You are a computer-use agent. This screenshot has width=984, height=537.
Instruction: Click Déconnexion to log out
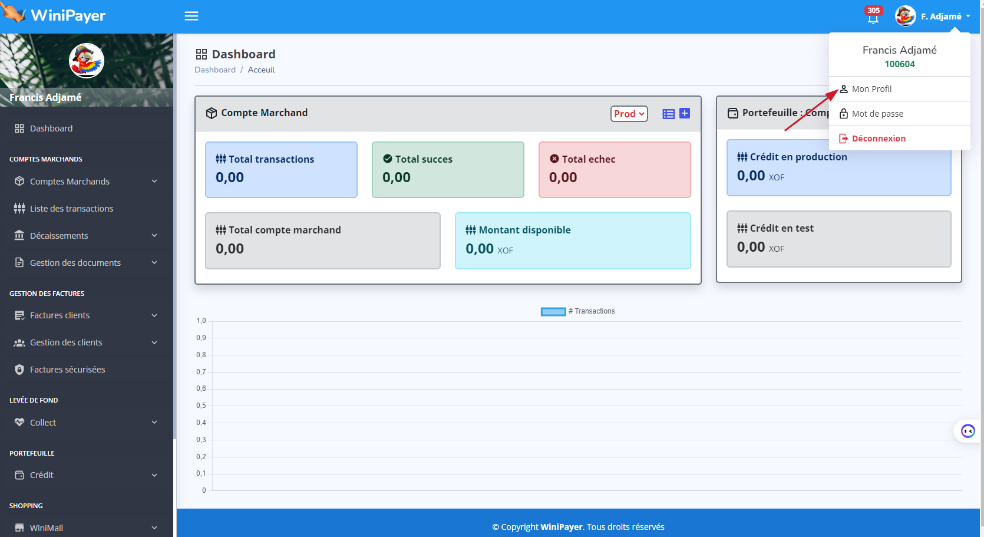[899, 139]
